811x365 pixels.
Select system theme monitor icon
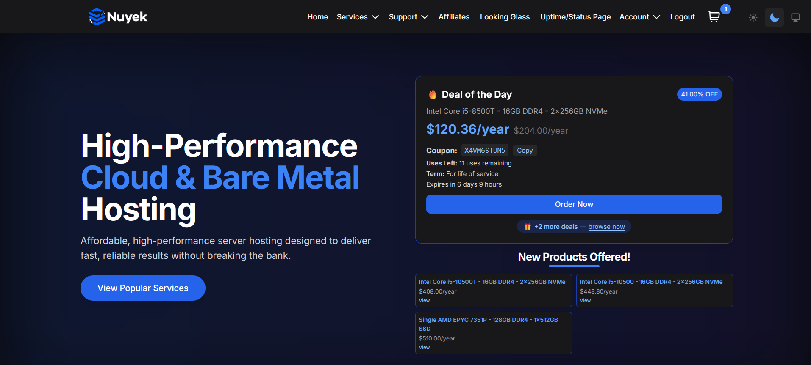click(x=795, y=17)
